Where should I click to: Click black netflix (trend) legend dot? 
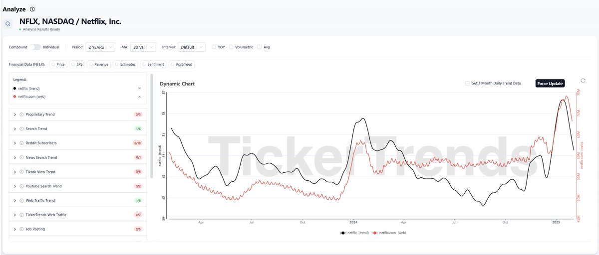click(15, 88)
